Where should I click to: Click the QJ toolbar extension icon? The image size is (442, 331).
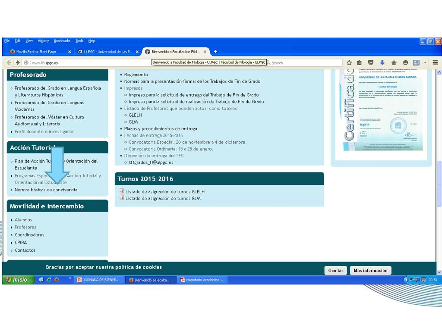point(416,62)
